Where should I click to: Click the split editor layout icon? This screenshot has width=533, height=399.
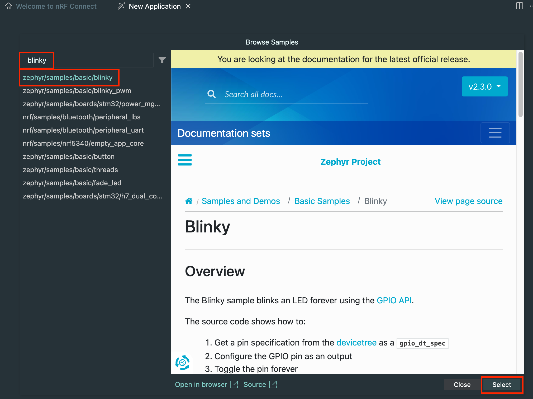[519, 6]
